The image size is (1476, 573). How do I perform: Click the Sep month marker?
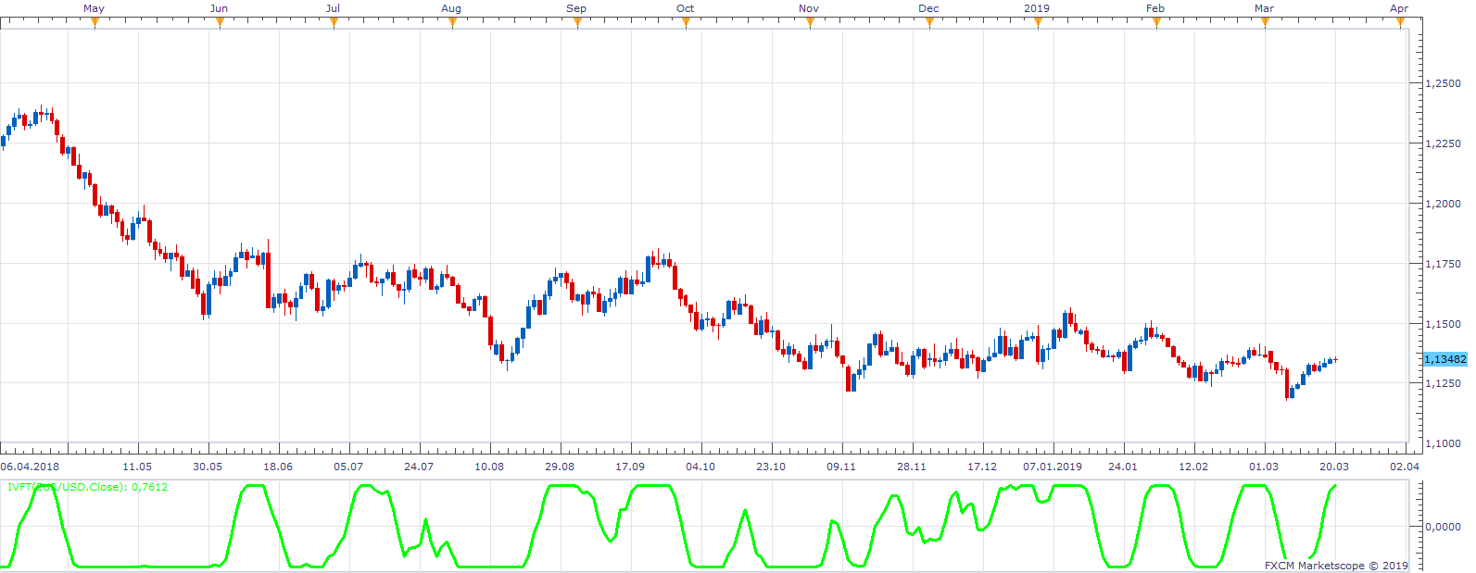[x=577, y=23]
